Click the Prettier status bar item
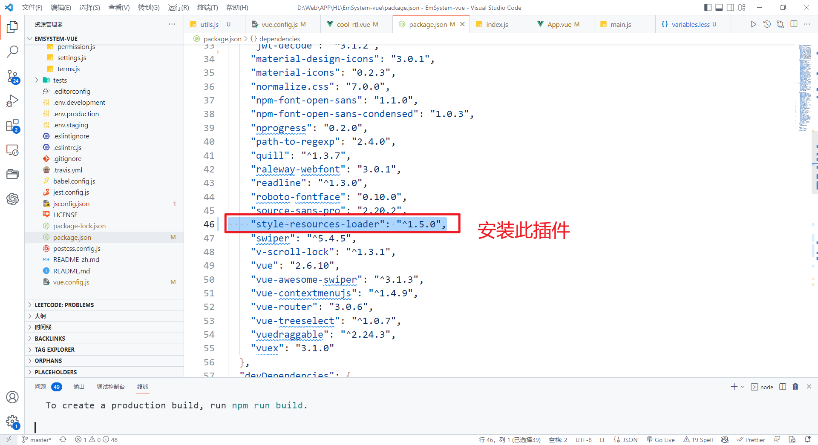818x445 pixels. coord(751,439)
